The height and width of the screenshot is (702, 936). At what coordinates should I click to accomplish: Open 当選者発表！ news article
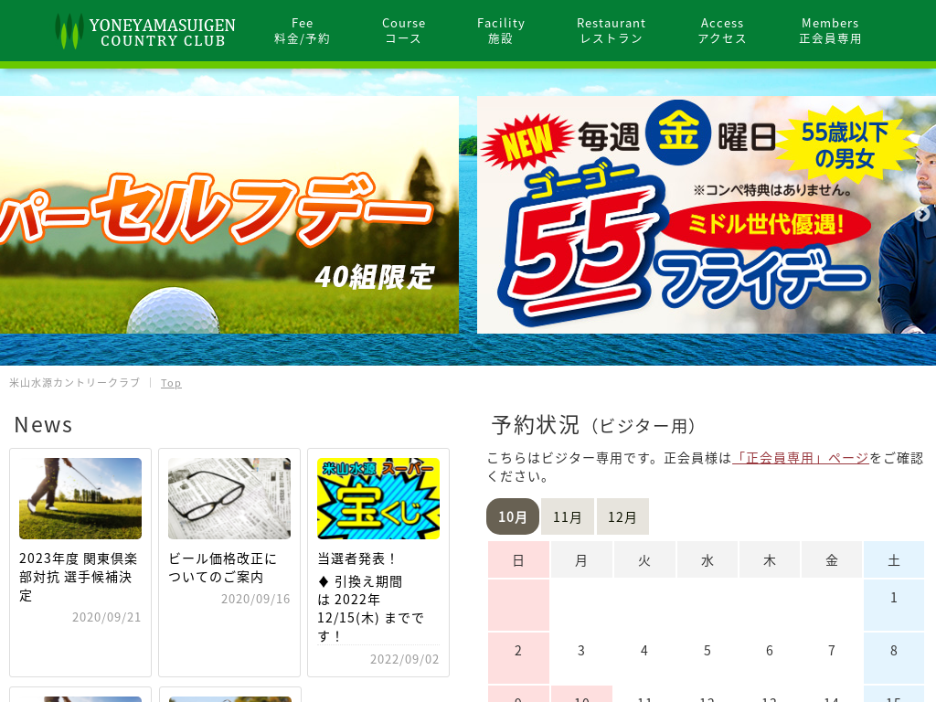tap(356, 558)
